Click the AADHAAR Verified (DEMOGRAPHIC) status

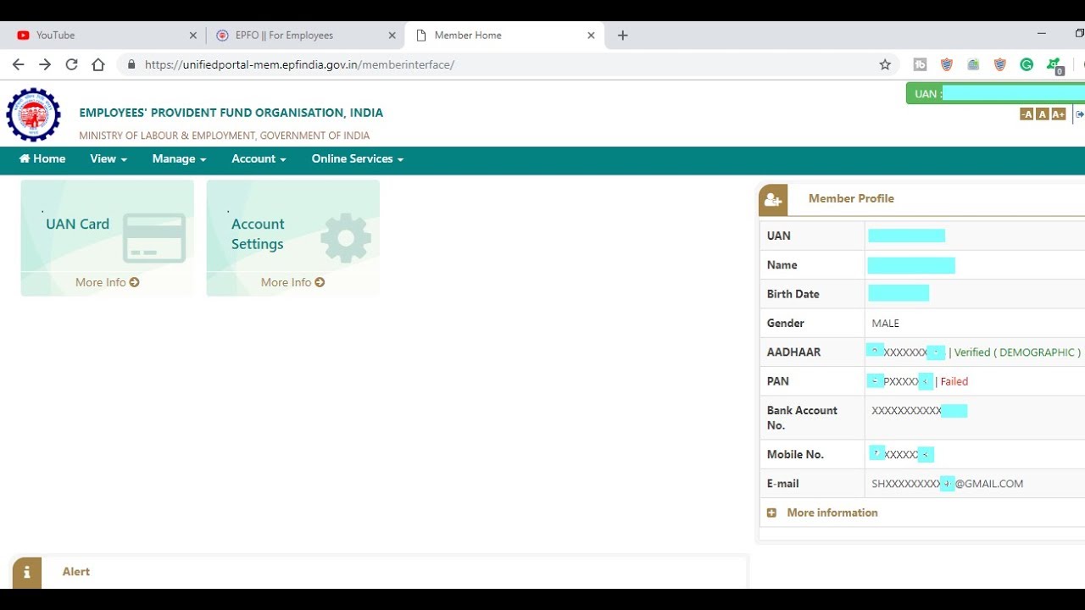click(1017, 352)
